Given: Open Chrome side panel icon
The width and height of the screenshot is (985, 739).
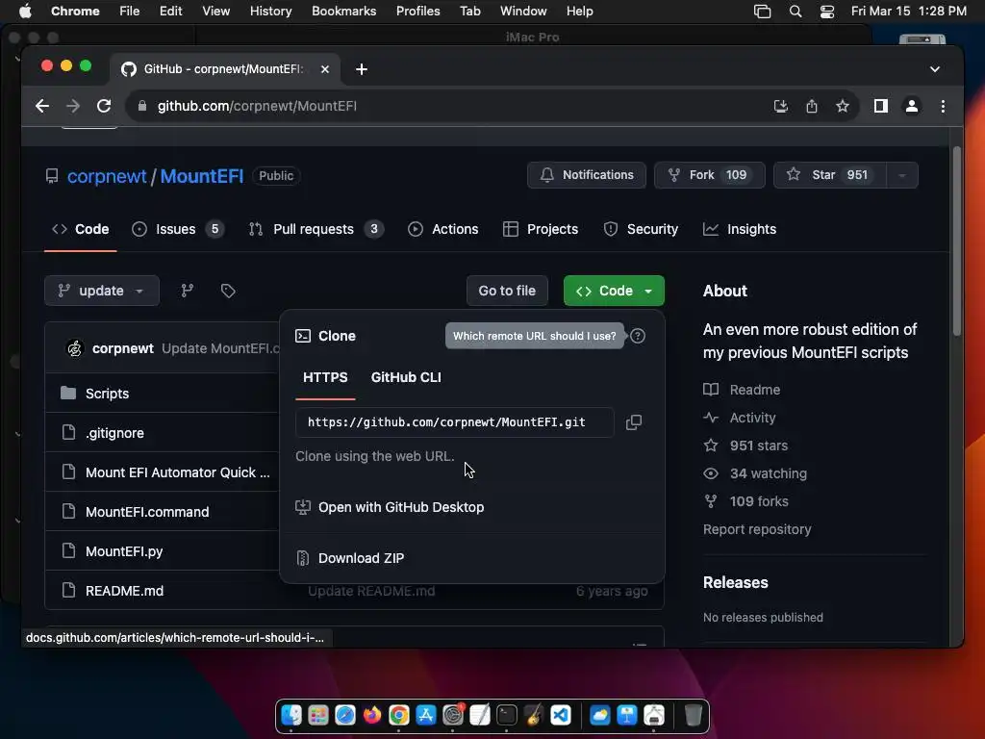Looking at the screenshot, I should [881, 106].
